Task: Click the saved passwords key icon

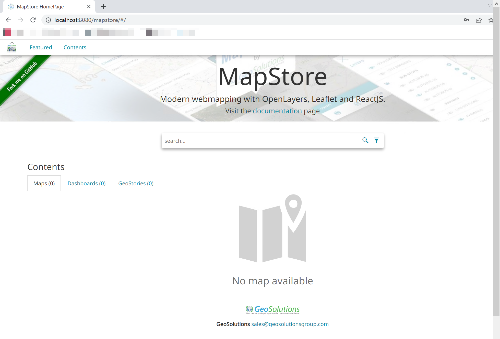Action: tap(466, 20)
